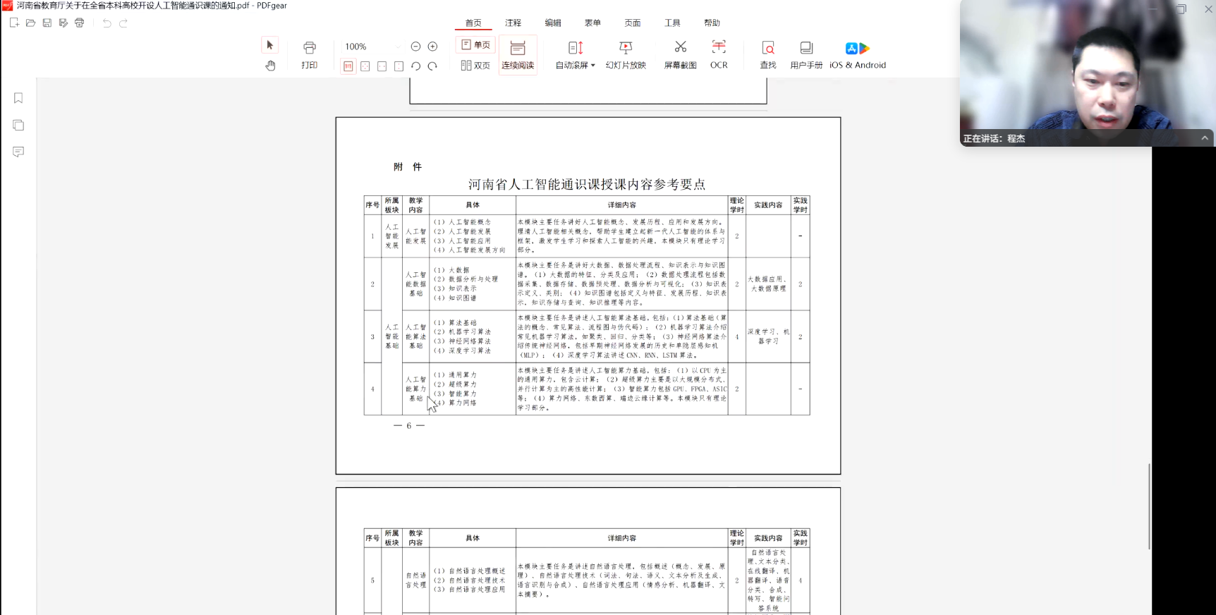
Task: Open the bookmarks panel in sidebar
Action: (18, 98)
